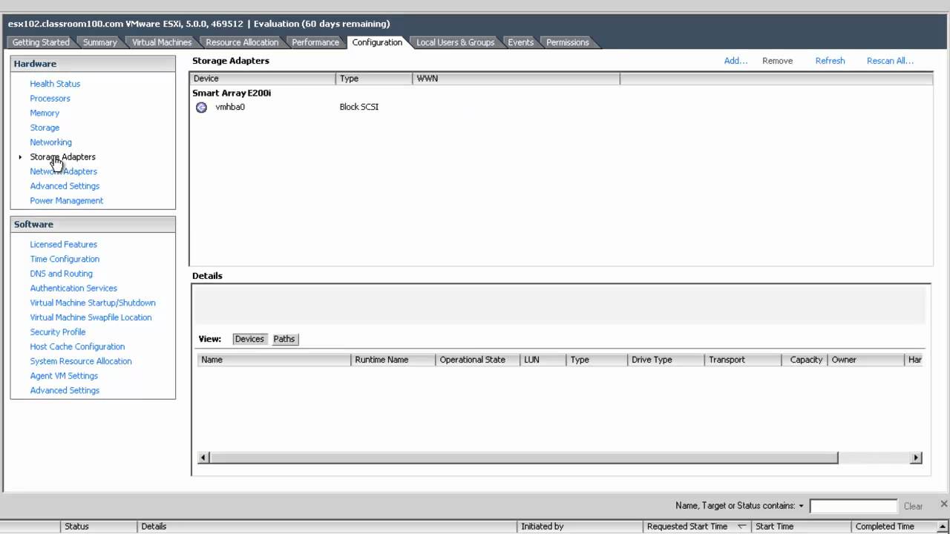This screenshot has height=534, width=950.
Task: Open System Resource Allocation
Action: click(x=81, y=361)
